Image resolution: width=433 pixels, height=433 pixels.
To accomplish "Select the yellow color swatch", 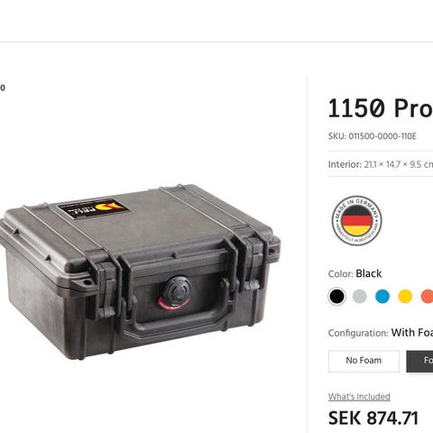I will (x=405, y=297).
